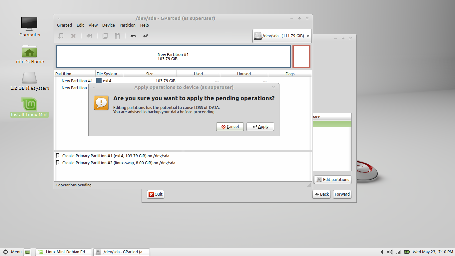Screen dimensions: 455x256
Task: Click the network signal tray icon
Action: coord(398,252)
